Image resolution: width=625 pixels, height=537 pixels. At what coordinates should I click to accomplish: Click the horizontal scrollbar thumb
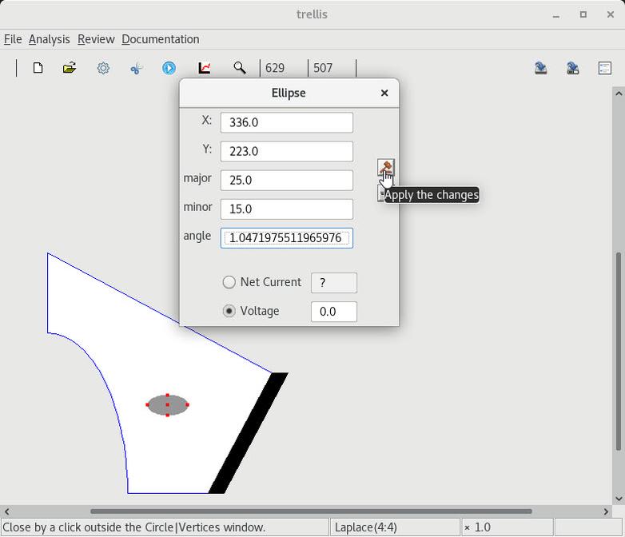(x=310, y=511)
